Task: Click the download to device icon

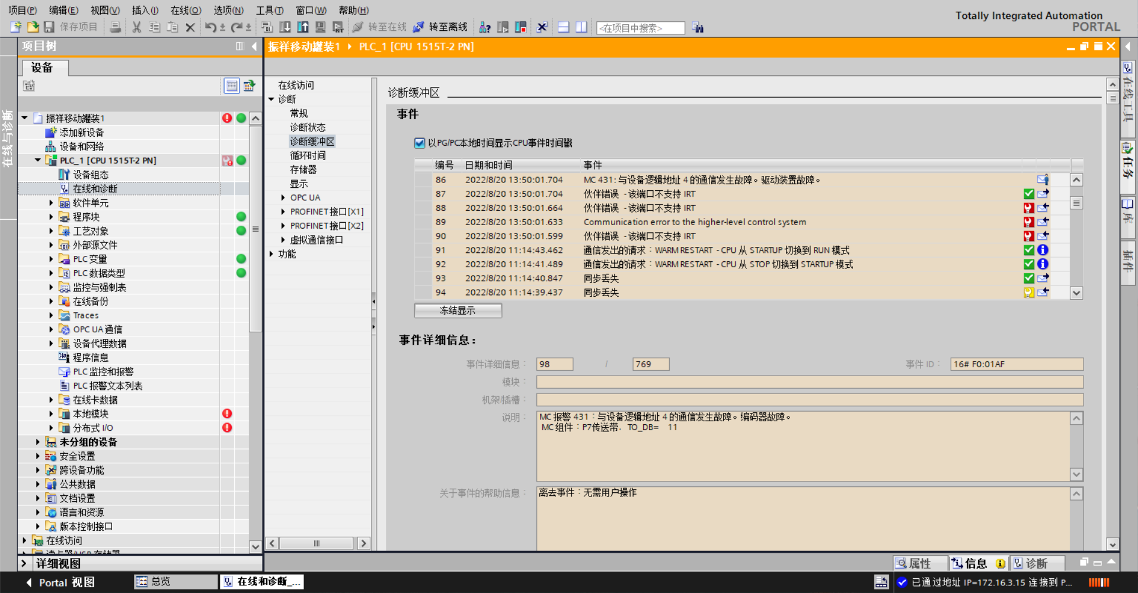Action: pos(285,27)
